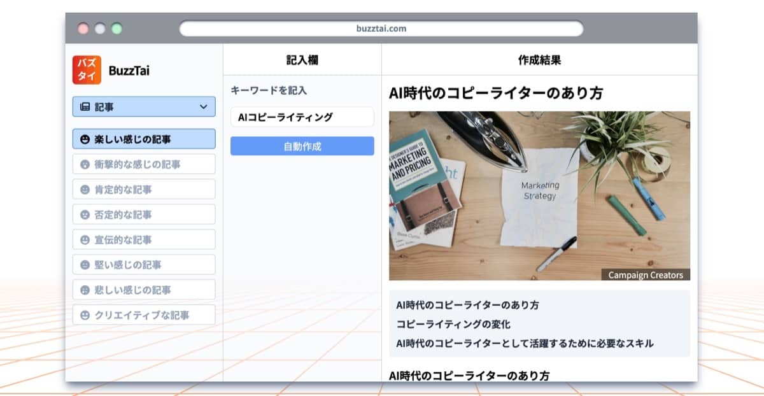Click face icon beside 衝撃的な感じの記事
The width and height of the screenshot is (764, 396).
tap(85, 164)
